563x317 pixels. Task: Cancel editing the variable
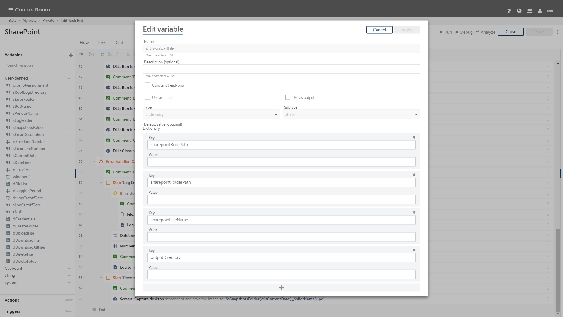click(x=379, y=30)
